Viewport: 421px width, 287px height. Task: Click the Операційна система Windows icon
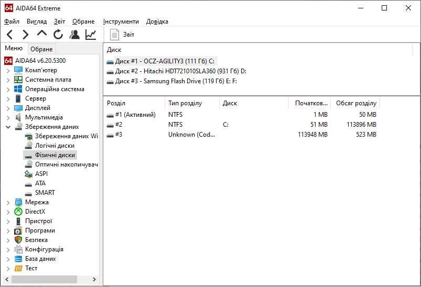(18, 89)
